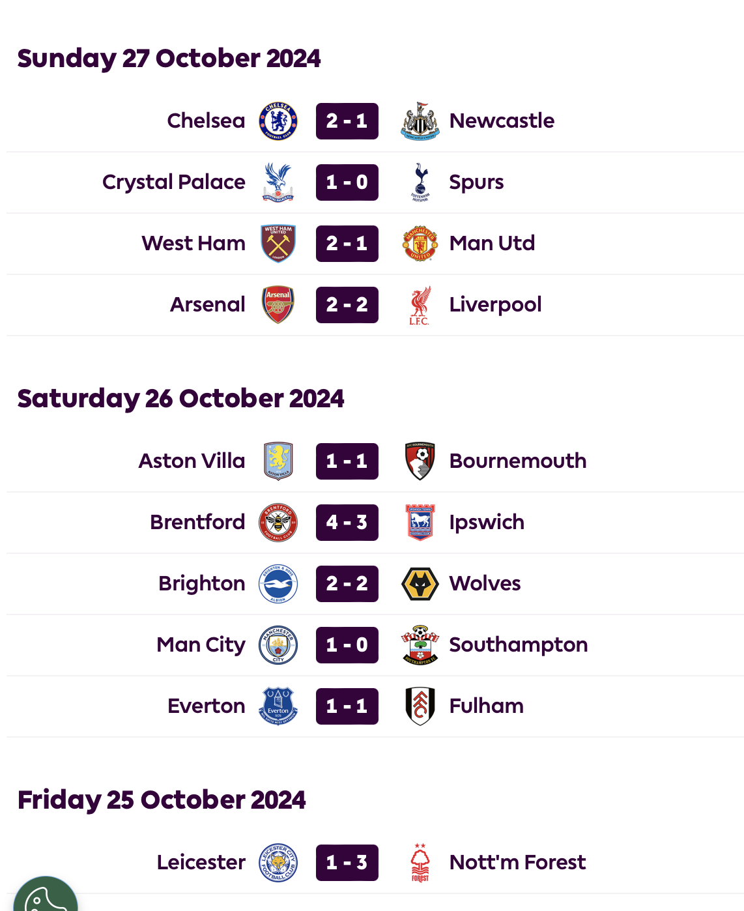Open Brentford 4 - 3 Ipswich score

pos(347,523)
